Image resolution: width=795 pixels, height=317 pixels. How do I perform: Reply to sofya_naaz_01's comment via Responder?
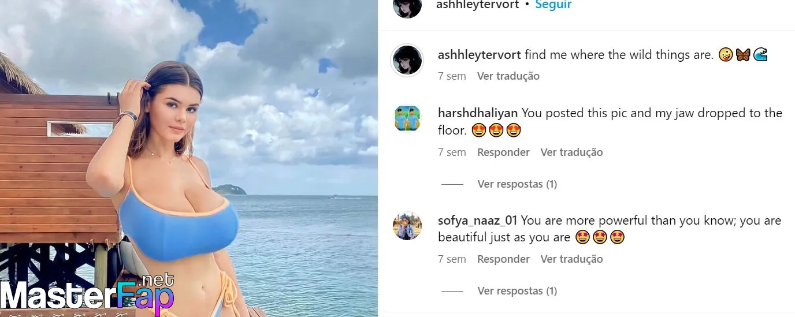pyautogui.click(x=503, y=259)
